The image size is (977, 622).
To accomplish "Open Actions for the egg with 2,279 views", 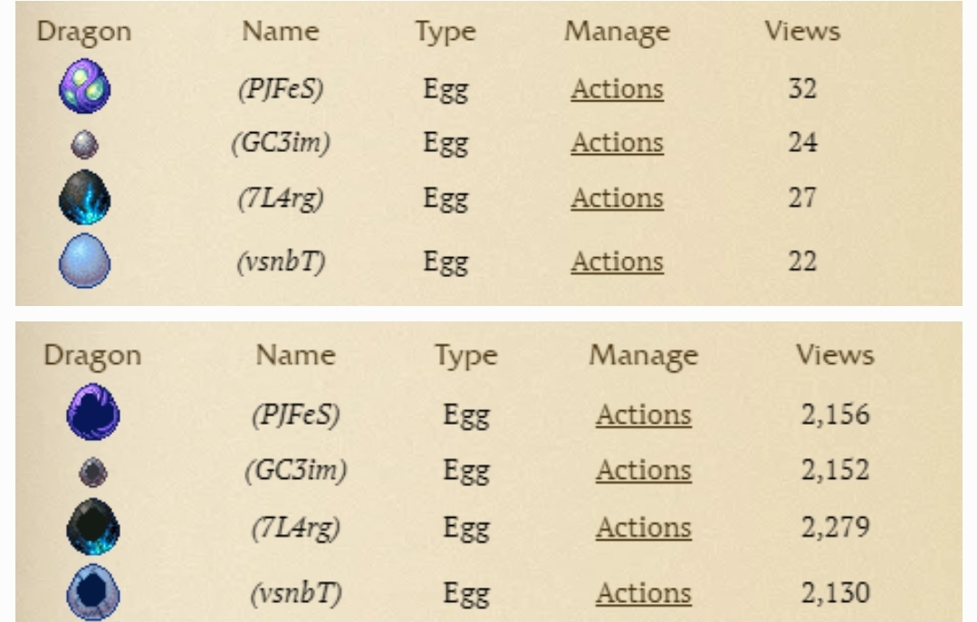I will coord(643,528).
